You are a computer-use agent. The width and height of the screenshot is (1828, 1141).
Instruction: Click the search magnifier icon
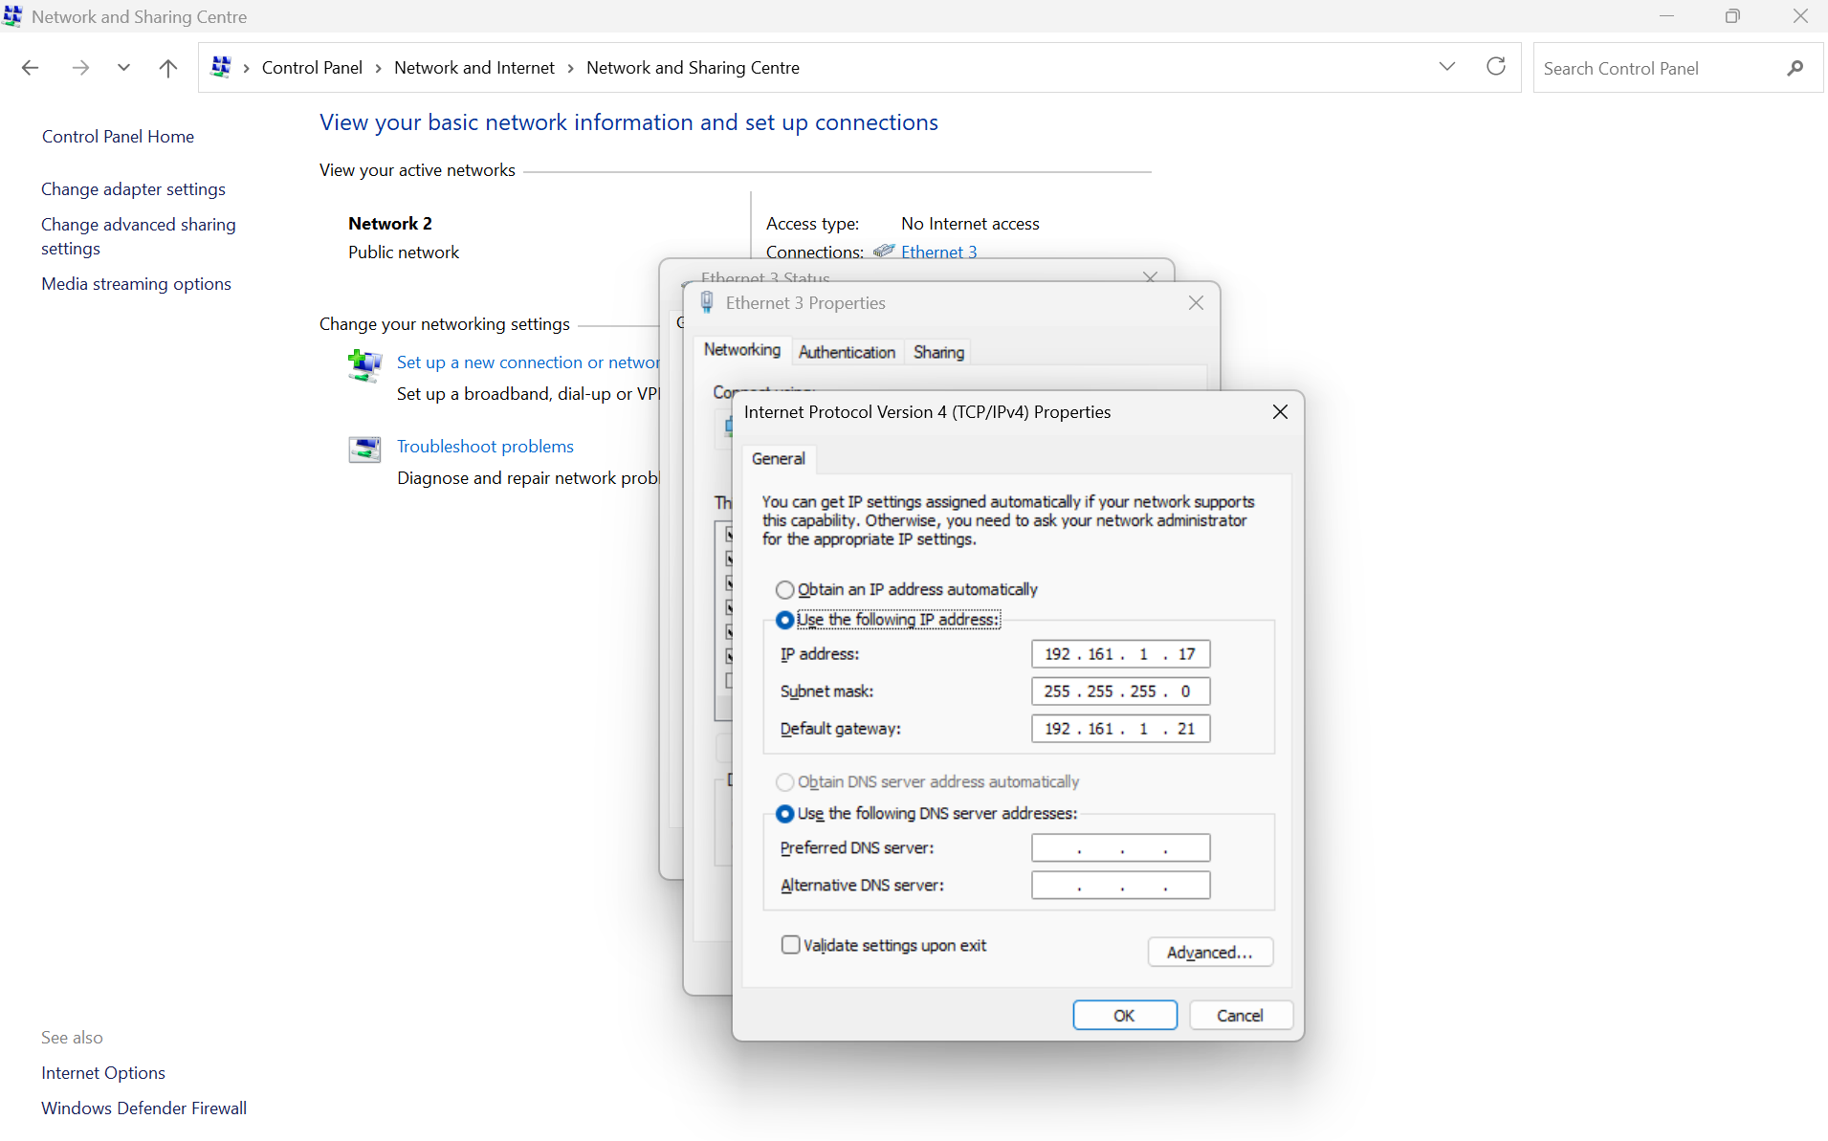tap(1795, 67)
